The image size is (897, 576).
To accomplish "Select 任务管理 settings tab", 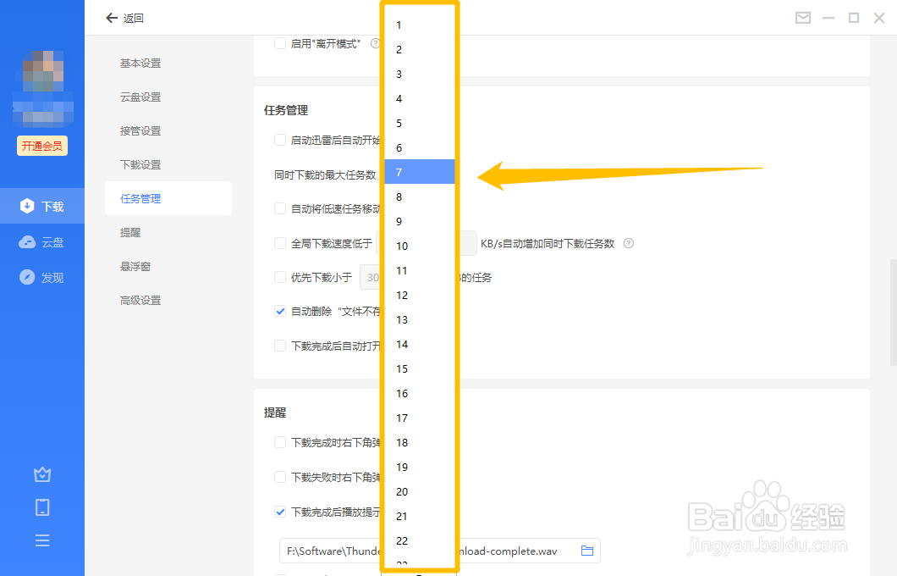I will tap(168, 199).
